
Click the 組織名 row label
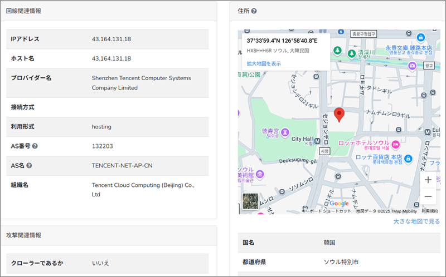tap(20, 185)
